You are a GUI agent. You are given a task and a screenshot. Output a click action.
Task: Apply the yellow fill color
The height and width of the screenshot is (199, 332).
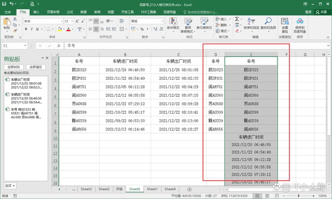coord(60,29)
